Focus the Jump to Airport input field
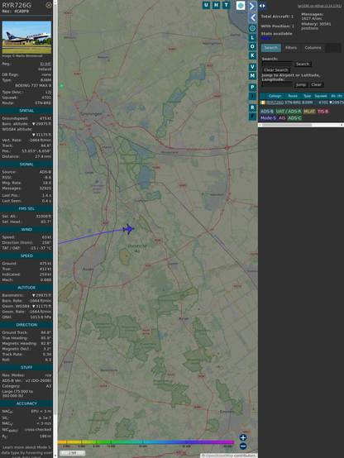This screenshot has height=458, width=344. 277,84
